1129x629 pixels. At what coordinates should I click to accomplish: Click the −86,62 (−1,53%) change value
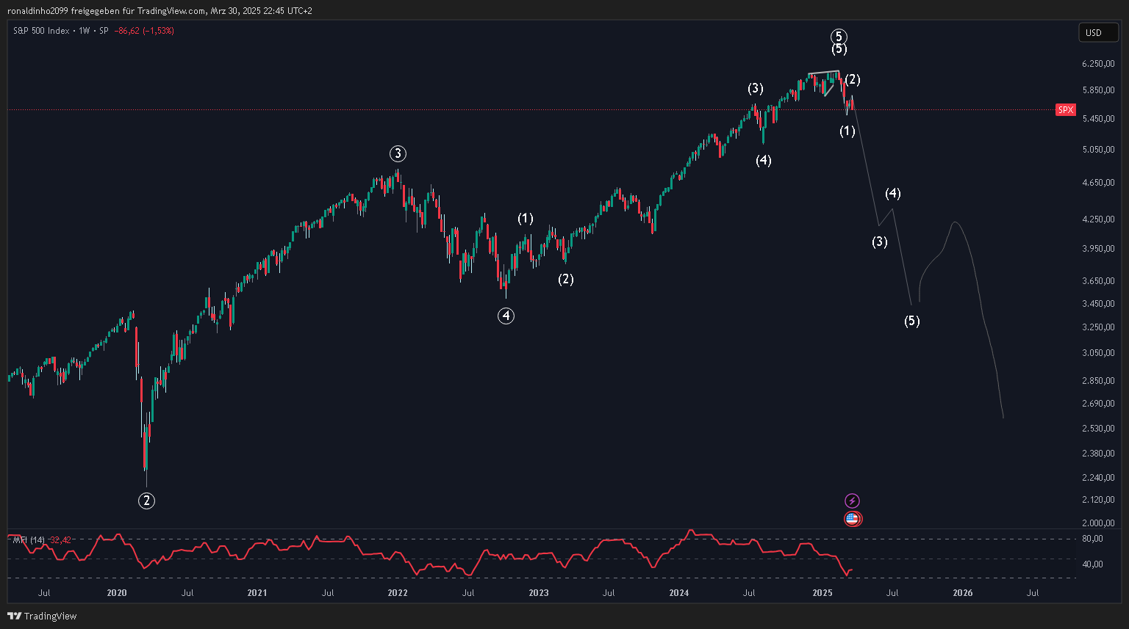(144, 31)
